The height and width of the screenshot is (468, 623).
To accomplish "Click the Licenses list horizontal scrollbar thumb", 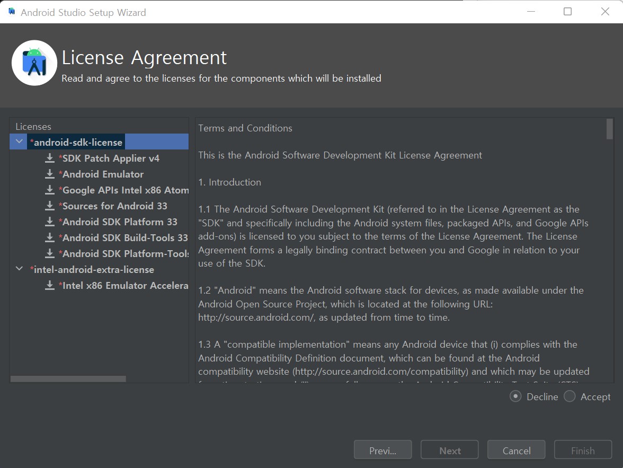I will click(68, 379).
